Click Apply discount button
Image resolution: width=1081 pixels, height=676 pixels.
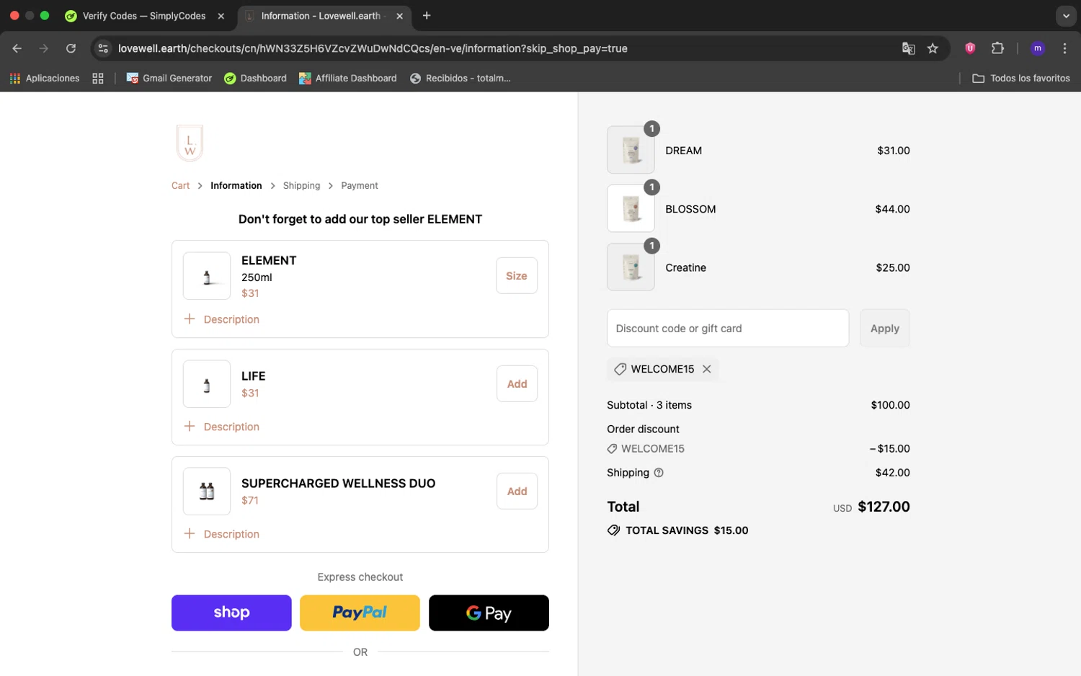tap(884, 328)
